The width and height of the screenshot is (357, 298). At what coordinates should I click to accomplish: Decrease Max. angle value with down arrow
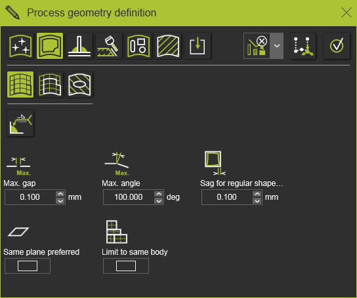tap(158, 201)
